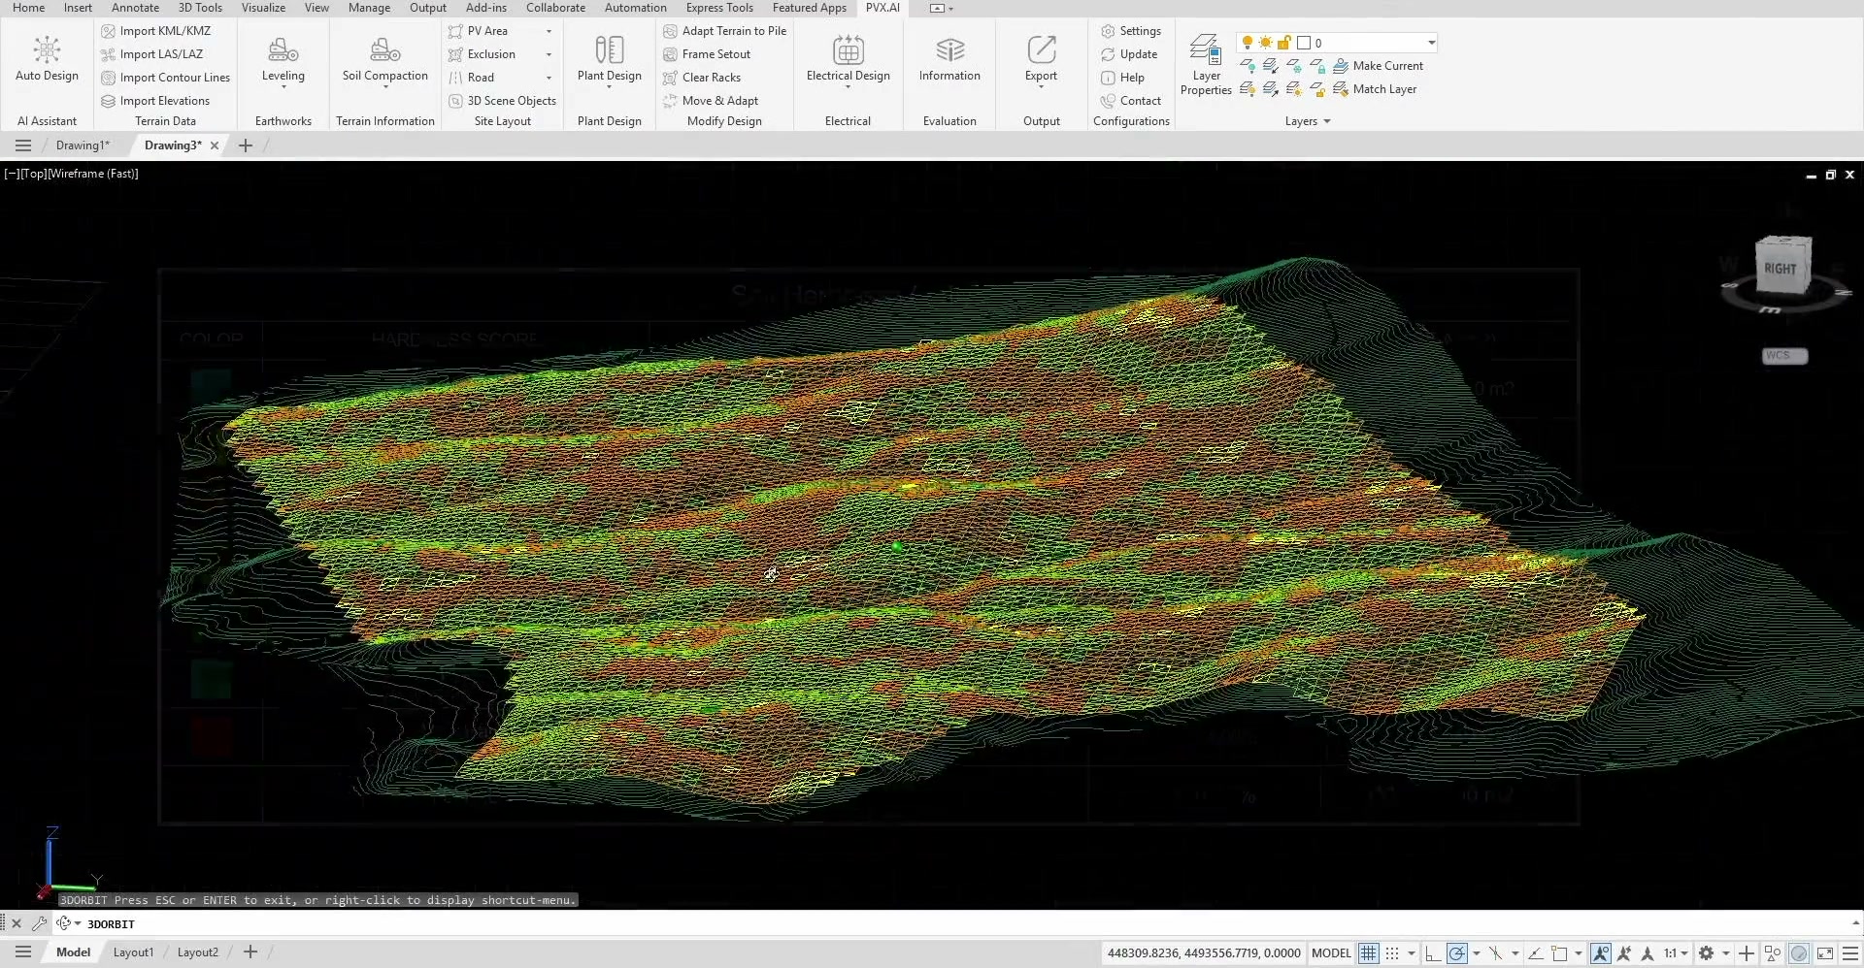
Task: Toggle ortho mode in status bar
Action: click(x=1433, y=953)
